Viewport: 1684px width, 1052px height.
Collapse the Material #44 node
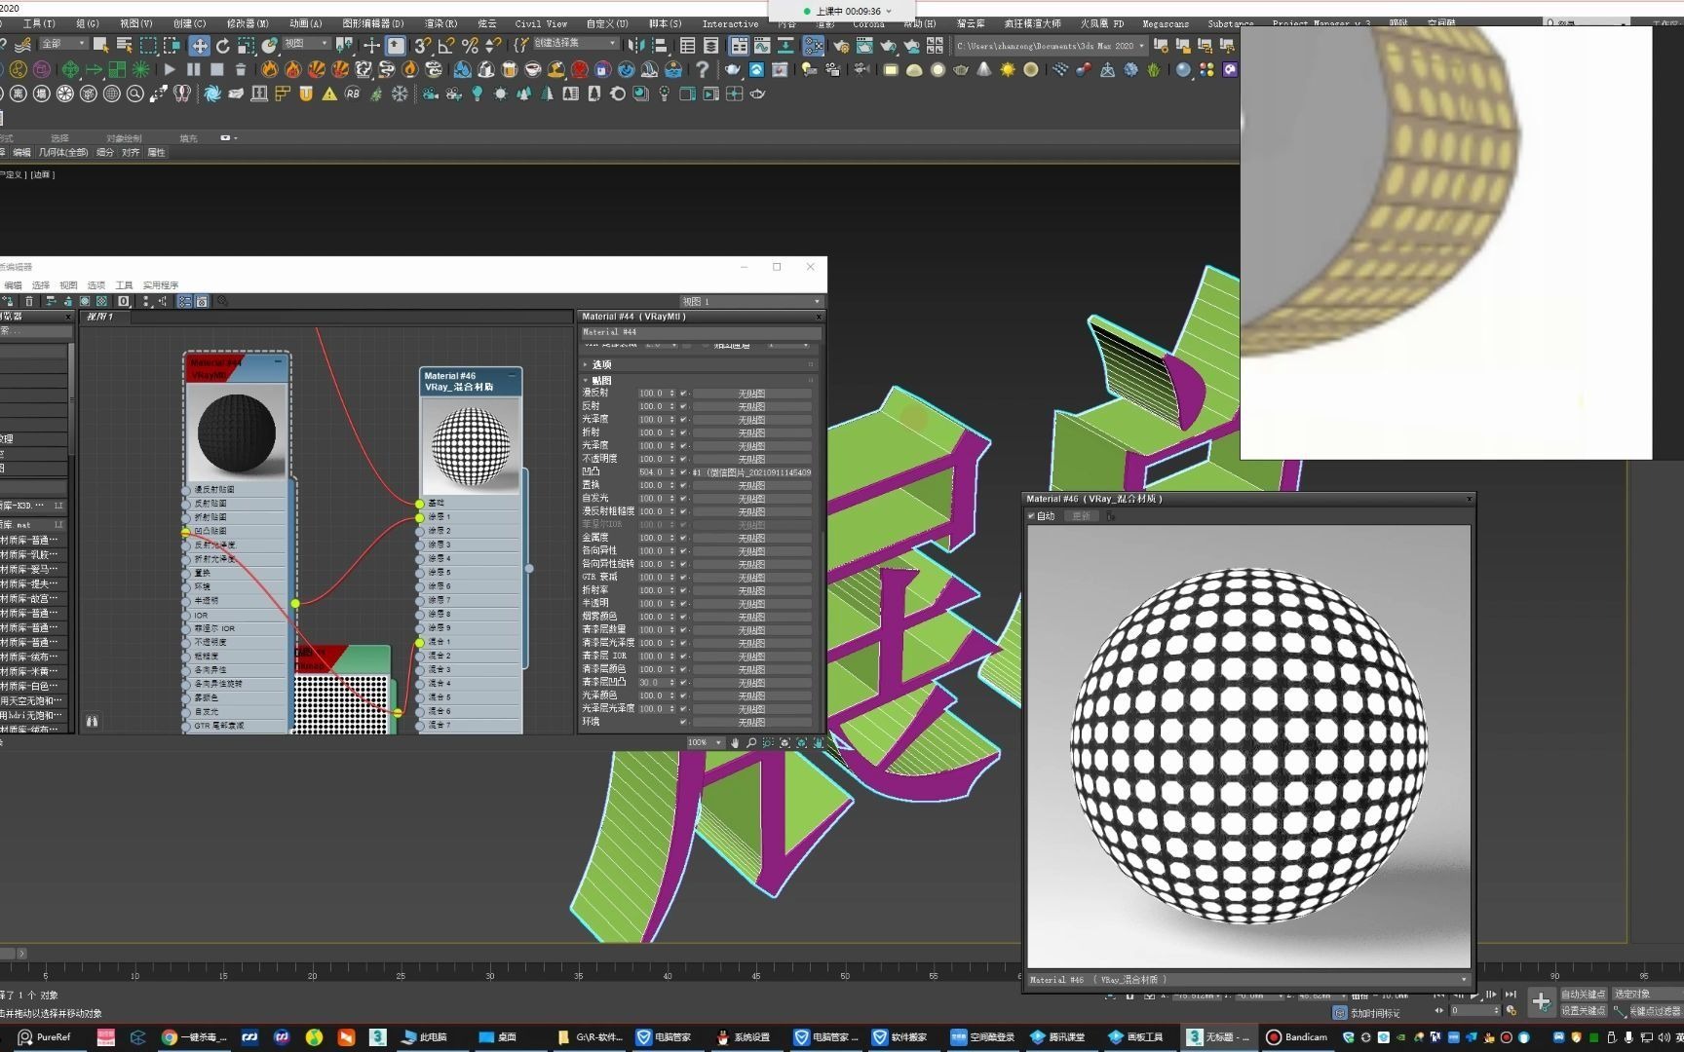tap(278, 361)
